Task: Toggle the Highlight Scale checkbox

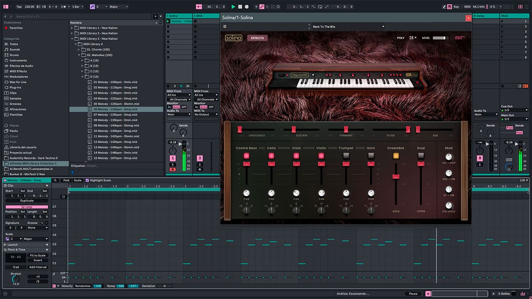Action: click(87, 180)
